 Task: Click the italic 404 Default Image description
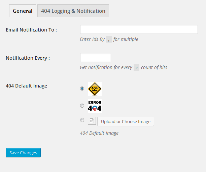coord(99,133)
